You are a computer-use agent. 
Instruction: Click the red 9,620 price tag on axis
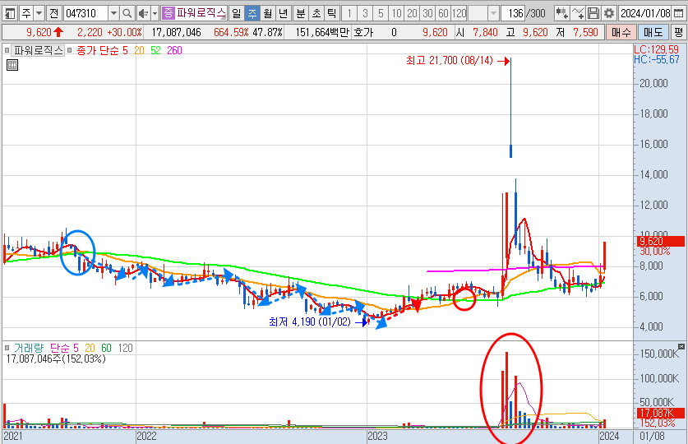(x=660, y=241)
